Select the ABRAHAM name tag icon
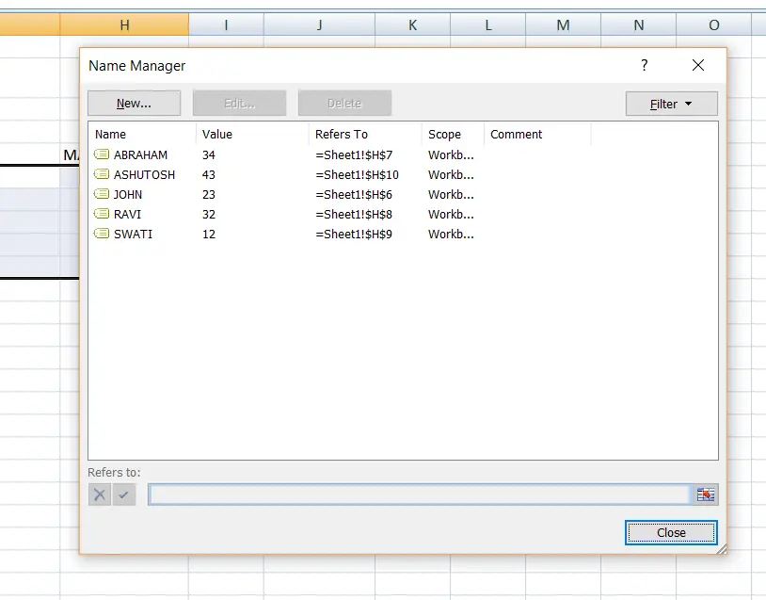The image size is (766, 600). click(102, 154)
